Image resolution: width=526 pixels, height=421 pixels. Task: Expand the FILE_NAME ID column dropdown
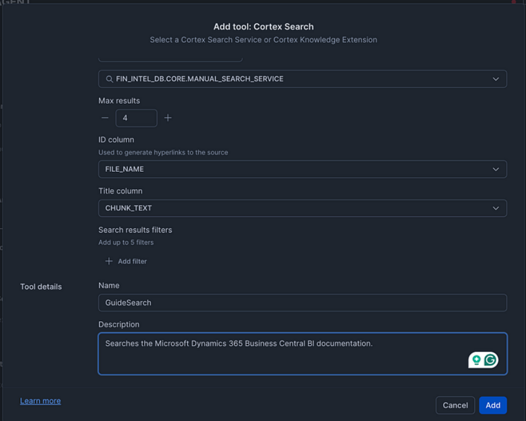click(302, 169)
